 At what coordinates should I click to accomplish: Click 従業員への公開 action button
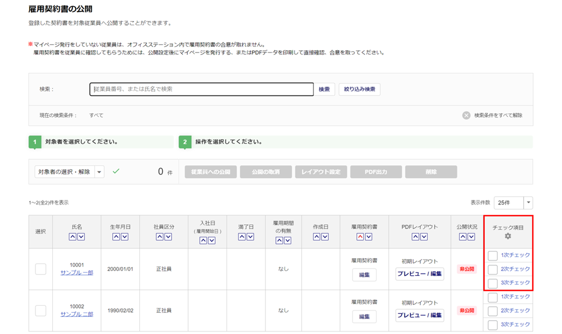click(211, 172)
